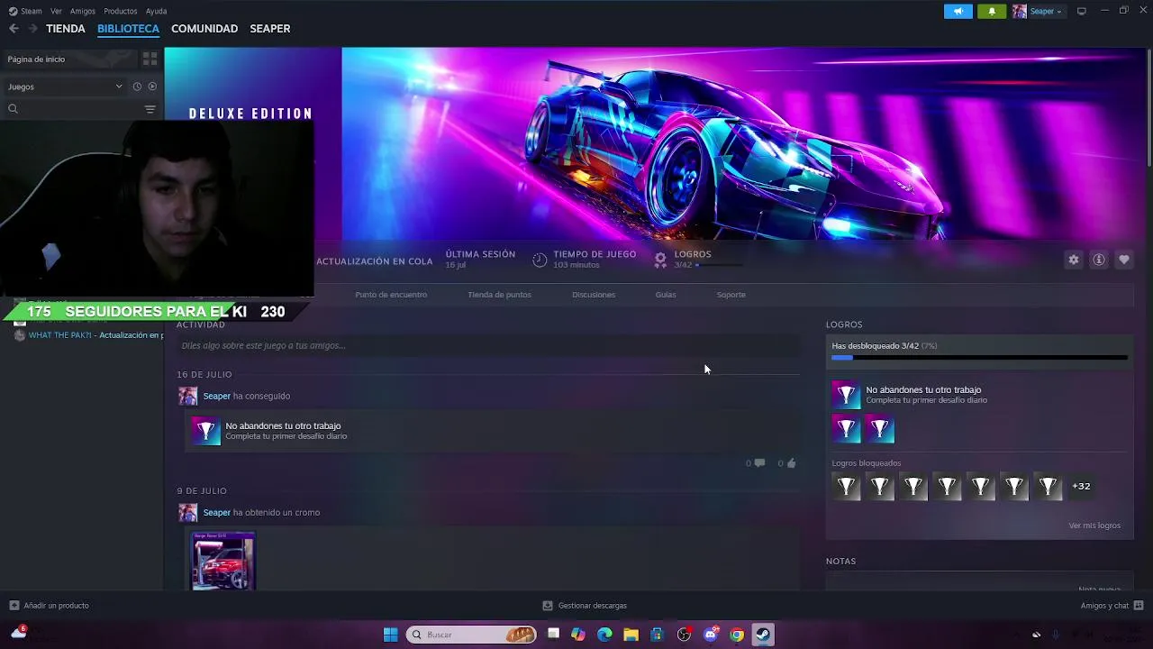Open the COMUNIDAD tab
This screenshot has height=649, width=1153.
point(204,29)
